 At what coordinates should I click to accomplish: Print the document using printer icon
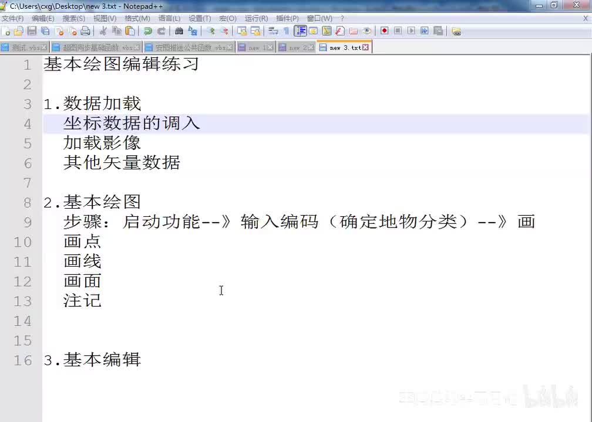click(85, 31)
